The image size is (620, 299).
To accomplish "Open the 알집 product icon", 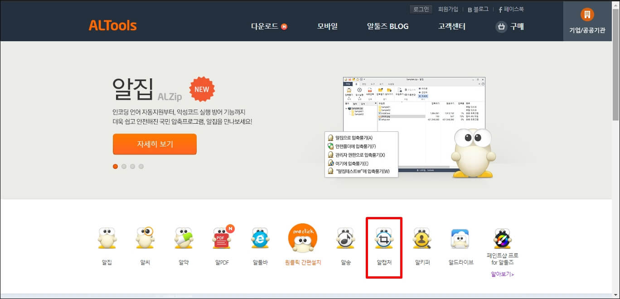I will coord(107,238).
